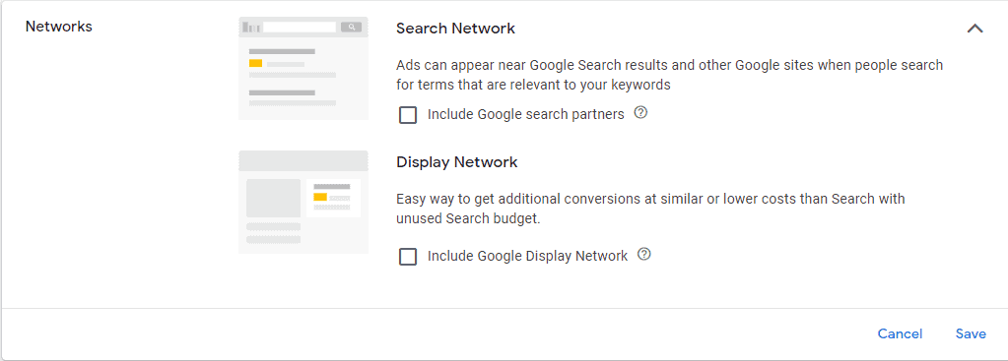Save the Networks settings
The height and width of the screenshot is (361, 1008).
pyautogui.click(x=971, y=334)
